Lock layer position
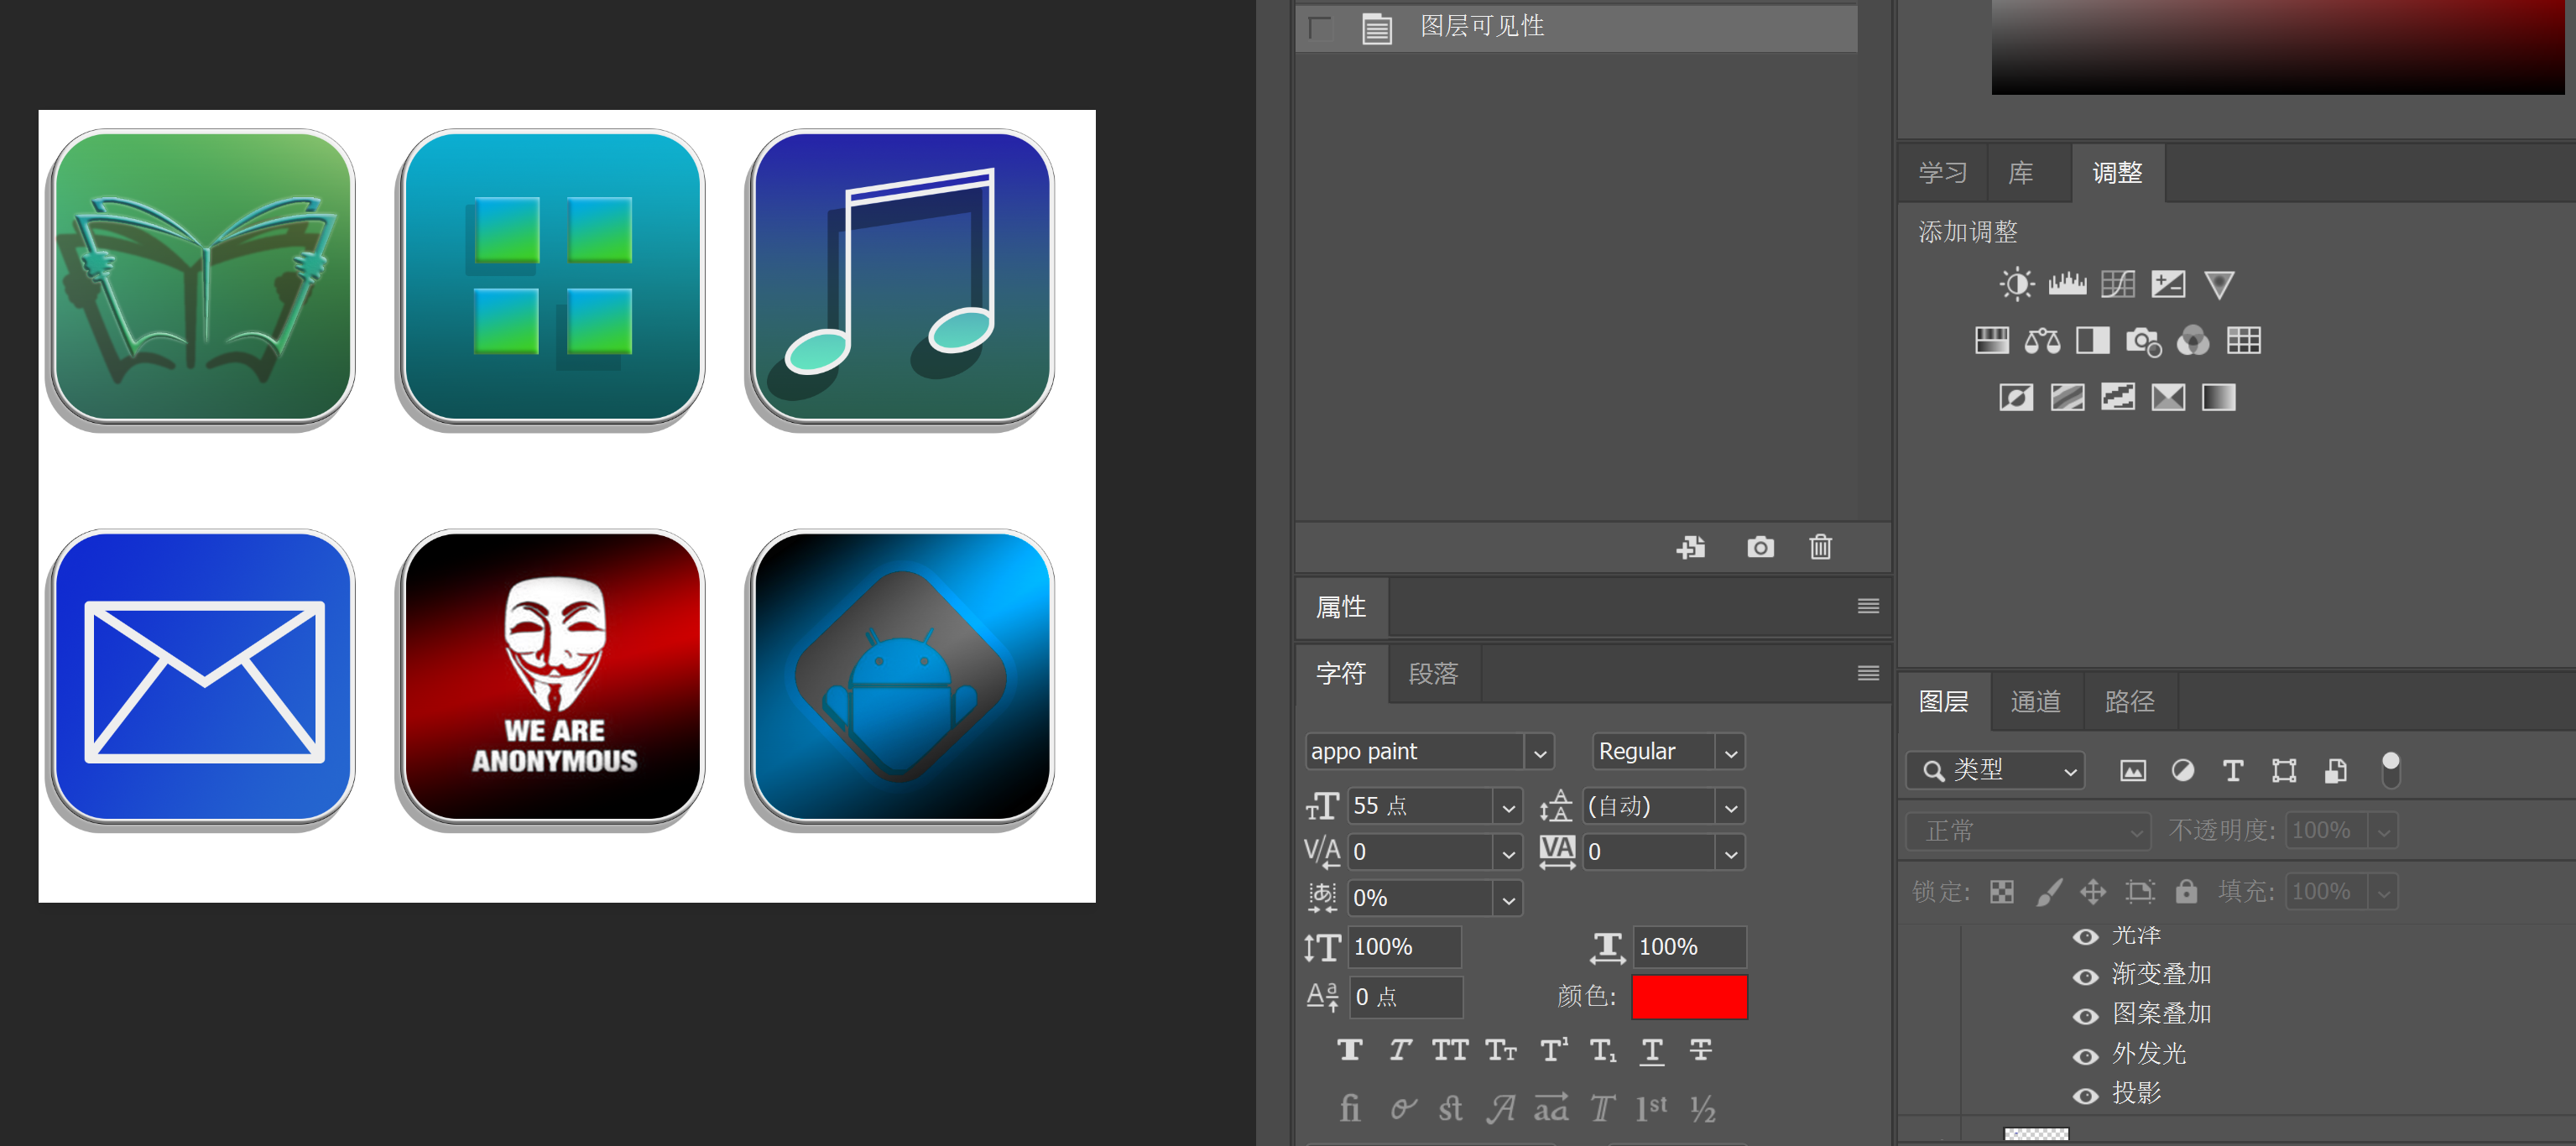This screenshot has width=2576, height=1146. [x=2093, y=892]
